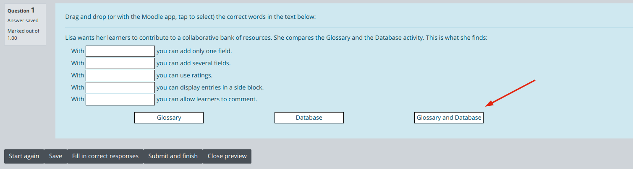The image size is (633, 169).
Task: Click blank before 'add only one field'
Action: [120, 51]
